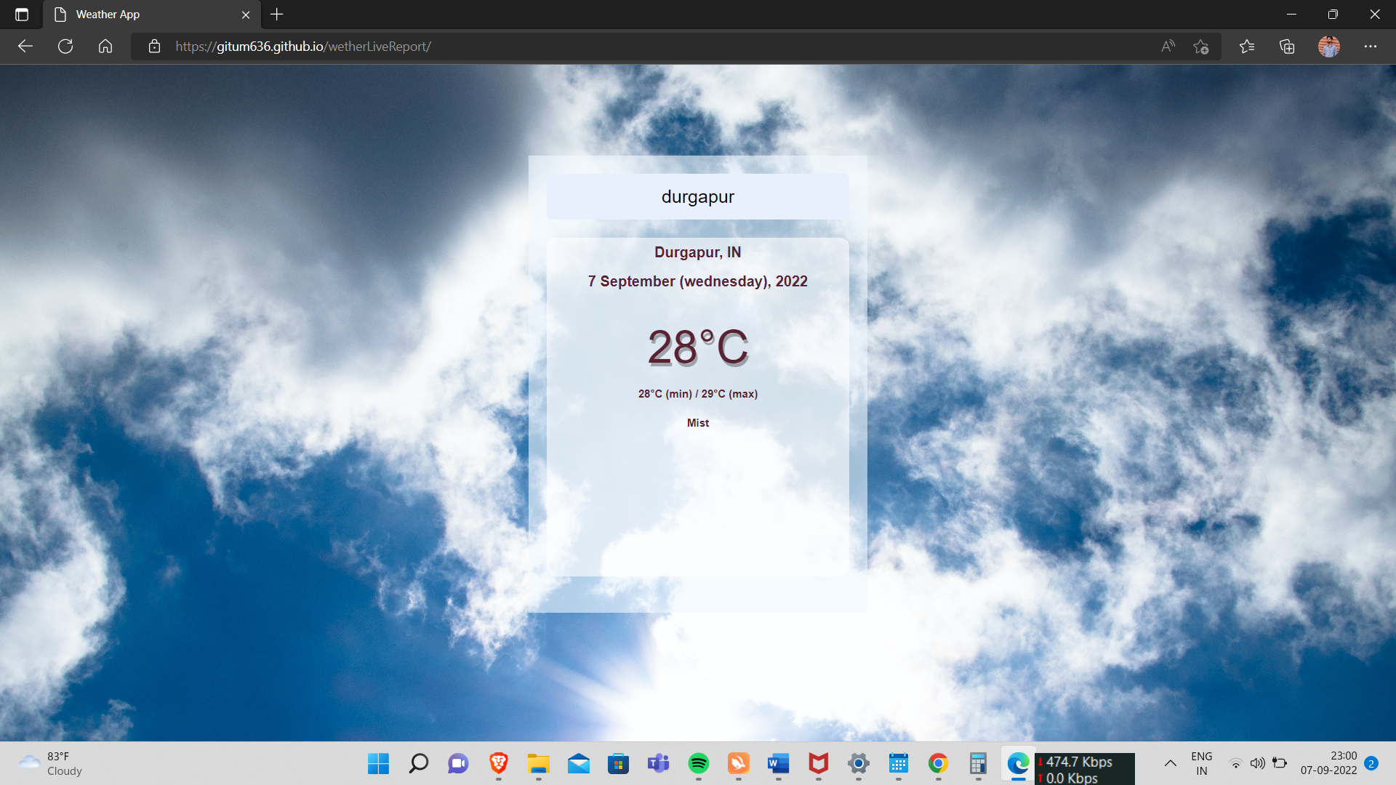Go back to the previous page
The height and width of the screenshot is (785, 1396).
tap(25, 47)
